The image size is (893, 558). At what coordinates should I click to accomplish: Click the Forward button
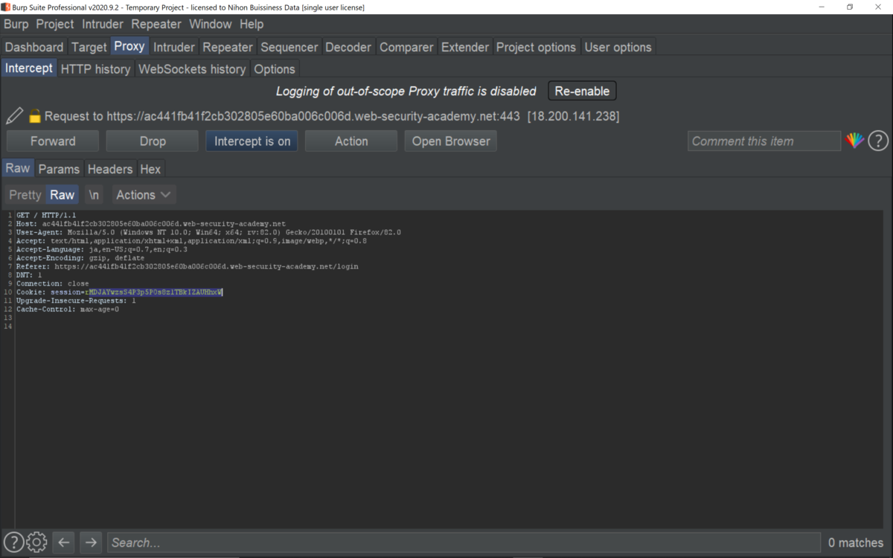click(53, 141)
